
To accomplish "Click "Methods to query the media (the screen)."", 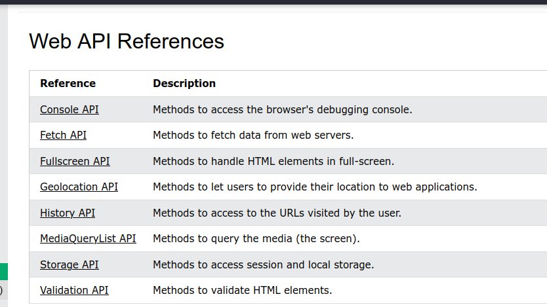I will pyautogui.click(x=256, y=239).
